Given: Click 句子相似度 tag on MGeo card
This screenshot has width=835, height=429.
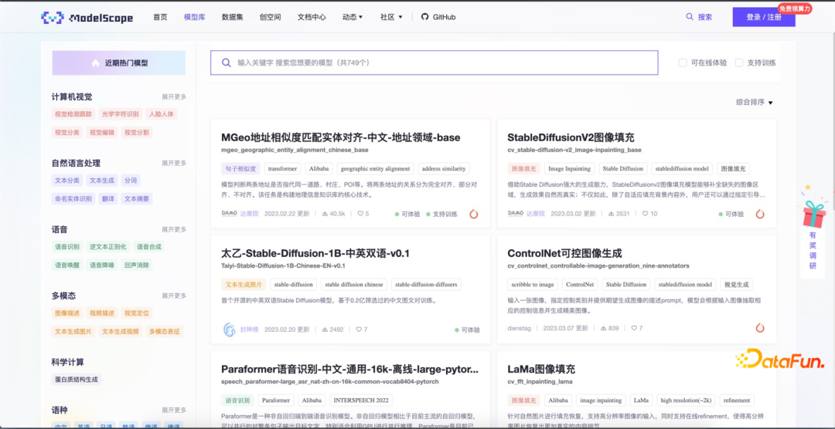Looking at the screenshot, I should click(x=240, y=168).
